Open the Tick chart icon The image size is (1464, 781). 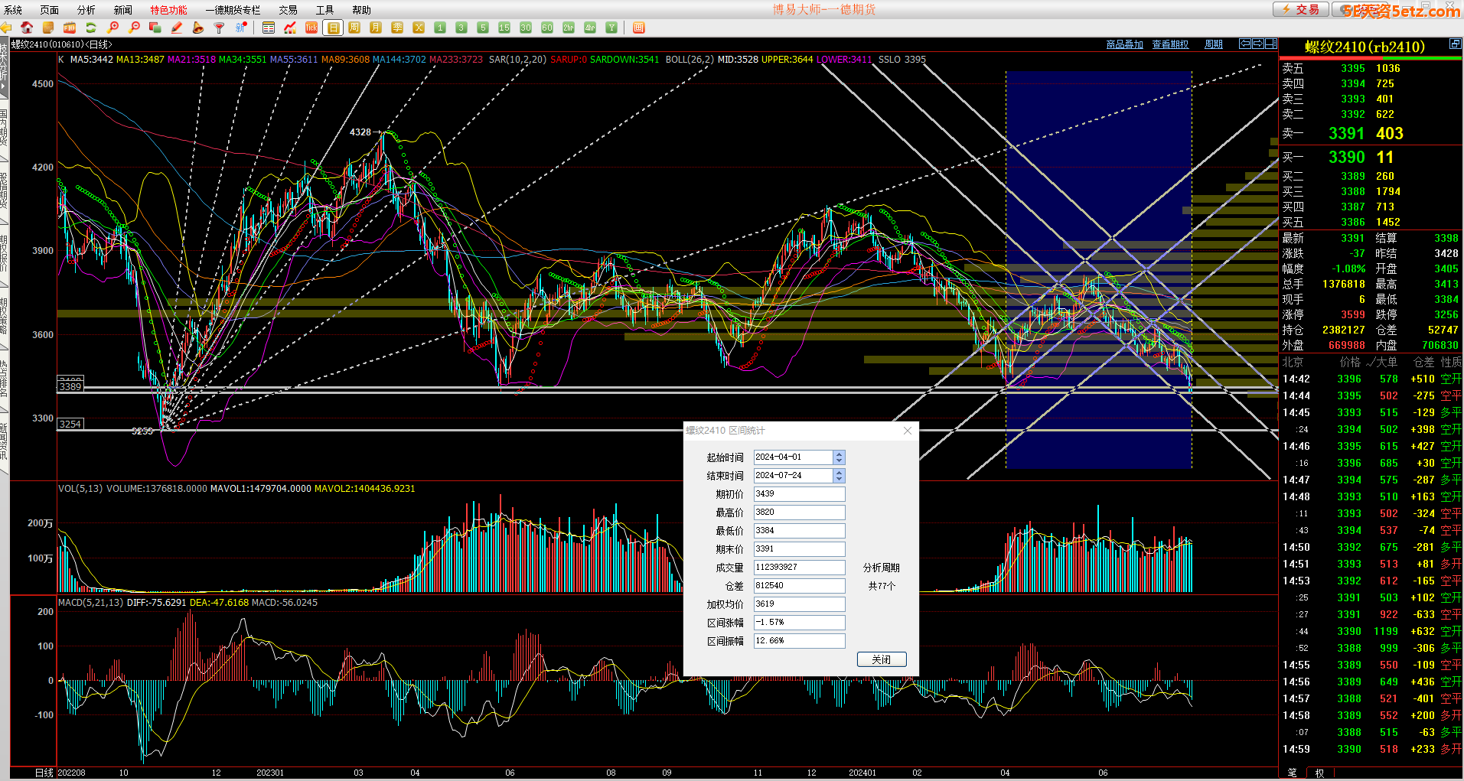311,28
